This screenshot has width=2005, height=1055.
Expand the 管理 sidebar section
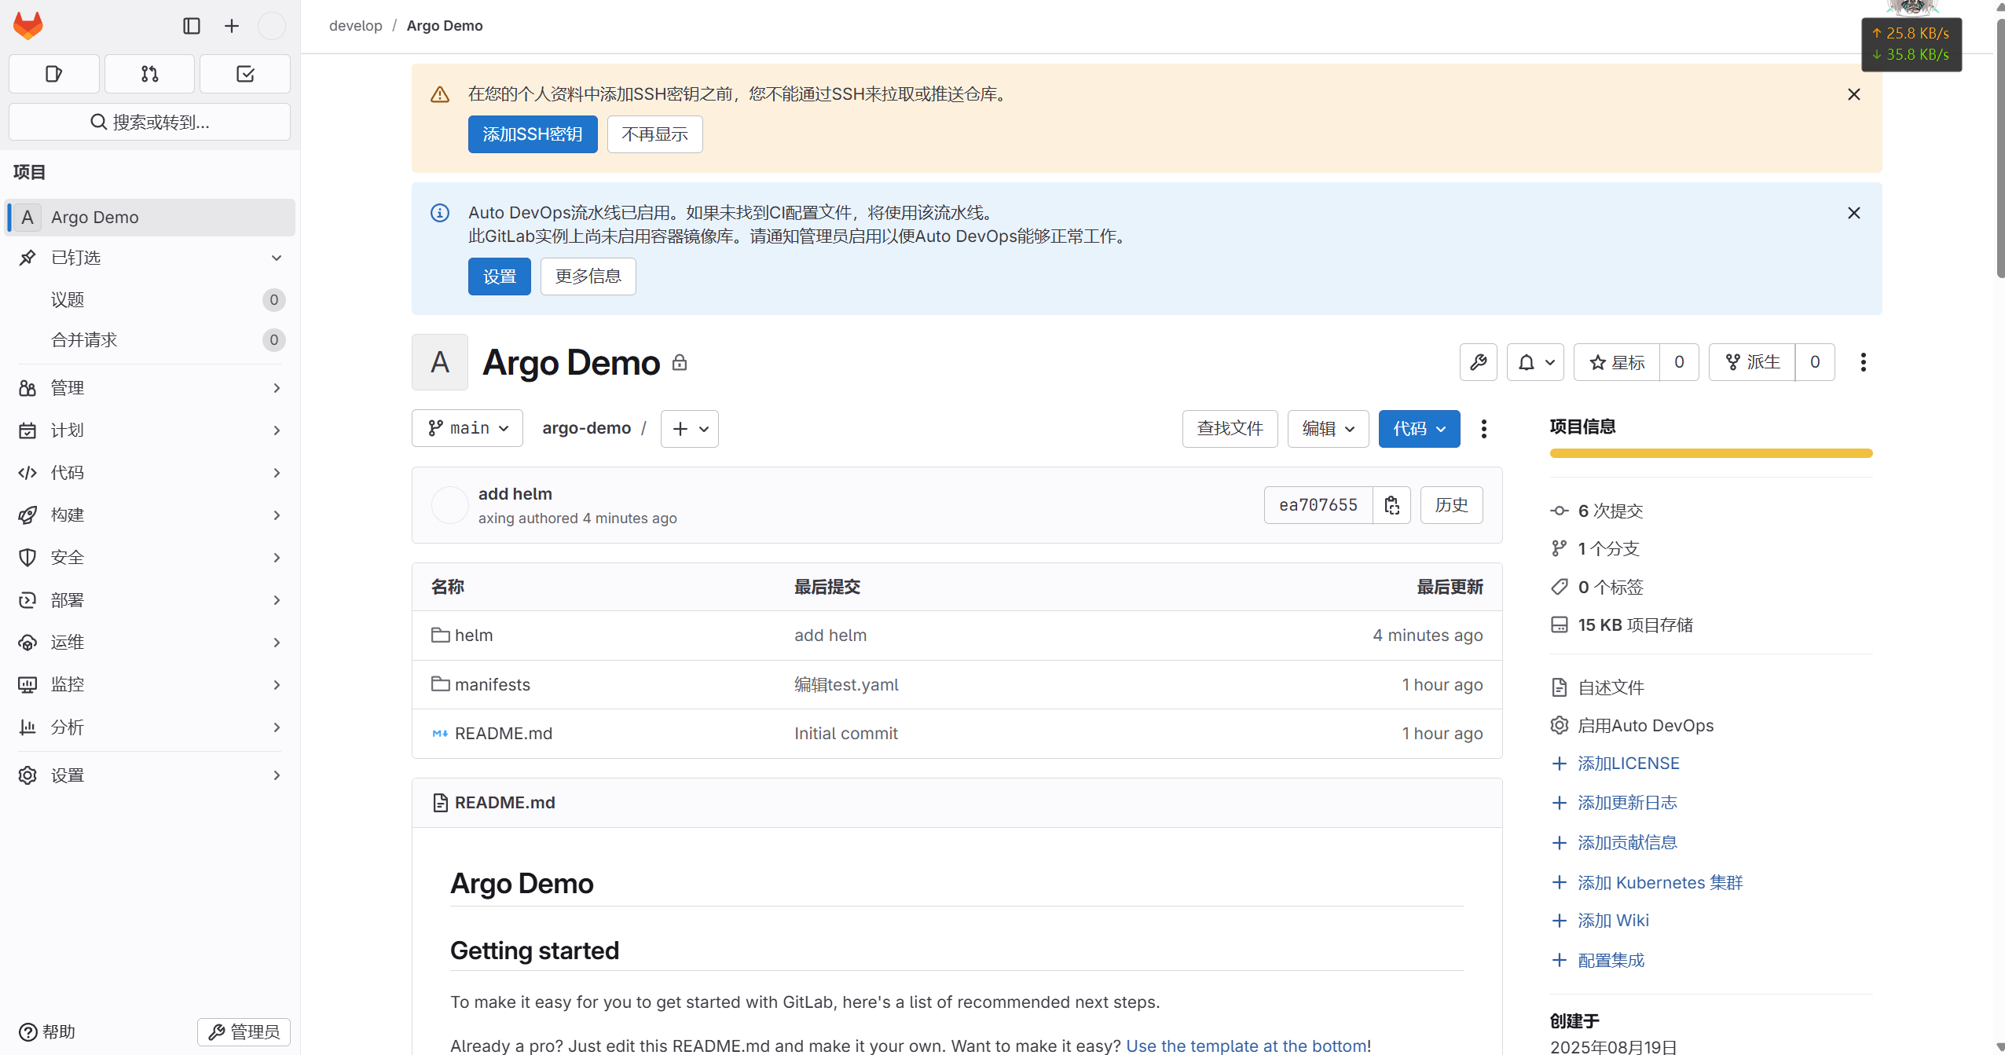click(x=149, y=387)
